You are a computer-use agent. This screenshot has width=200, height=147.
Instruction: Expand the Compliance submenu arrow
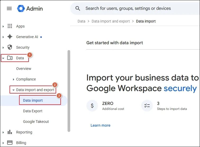14,79
